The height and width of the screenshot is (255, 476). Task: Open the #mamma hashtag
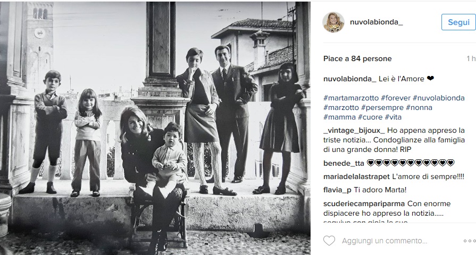click(339, 117)
